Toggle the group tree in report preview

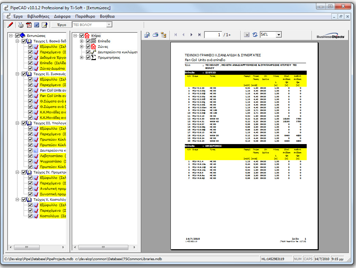point(164,34)
